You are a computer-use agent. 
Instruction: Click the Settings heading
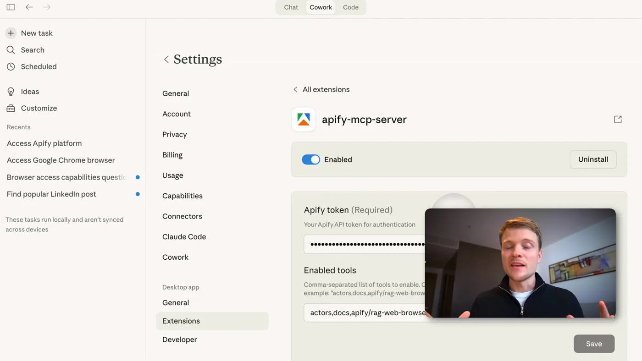point(198,59)
